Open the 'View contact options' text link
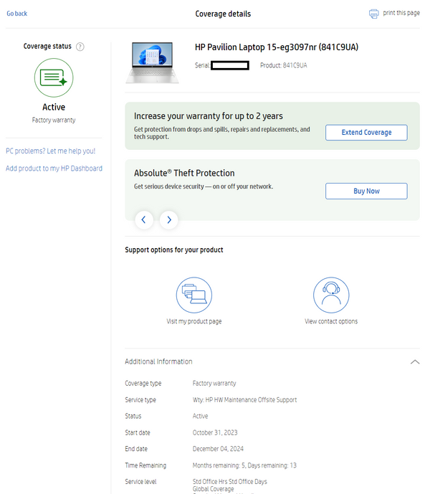Screen dimensions: 430x494 [330, 321]
